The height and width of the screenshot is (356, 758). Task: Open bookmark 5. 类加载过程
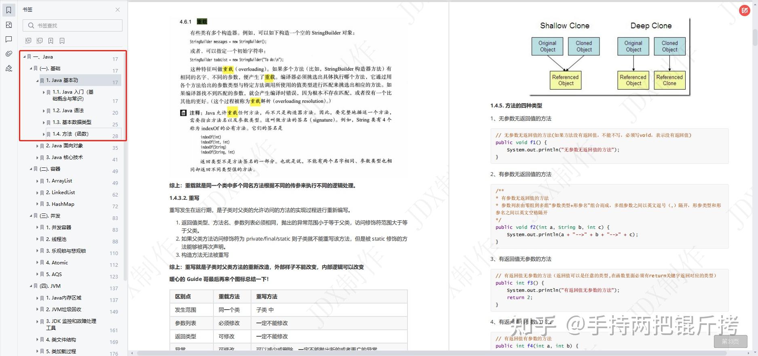click(61, 352)
